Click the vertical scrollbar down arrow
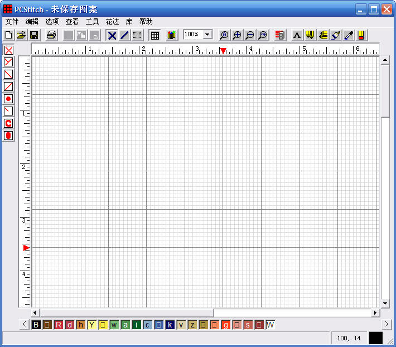The image size is (396, 347). click(x=385, y=303)
